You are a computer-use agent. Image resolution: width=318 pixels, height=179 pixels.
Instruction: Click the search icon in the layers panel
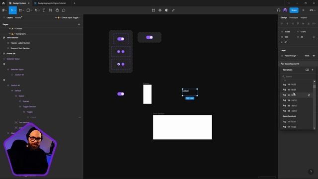(x=4, y=18)
